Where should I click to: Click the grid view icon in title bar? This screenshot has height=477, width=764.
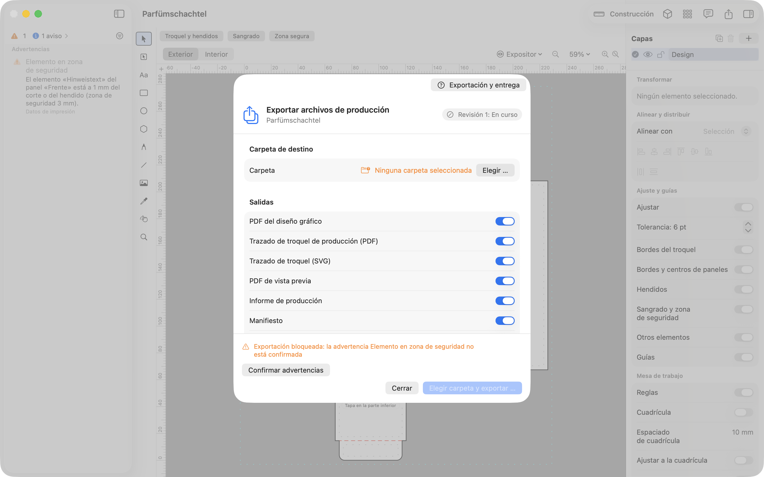pyautogui.click(x=687, y=14)
